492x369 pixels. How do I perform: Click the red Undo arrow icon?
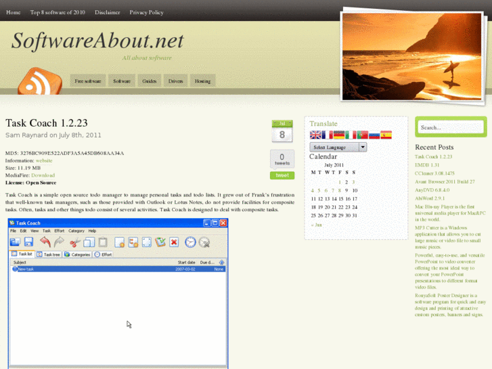pyautogui.click(x=45, y=242)
